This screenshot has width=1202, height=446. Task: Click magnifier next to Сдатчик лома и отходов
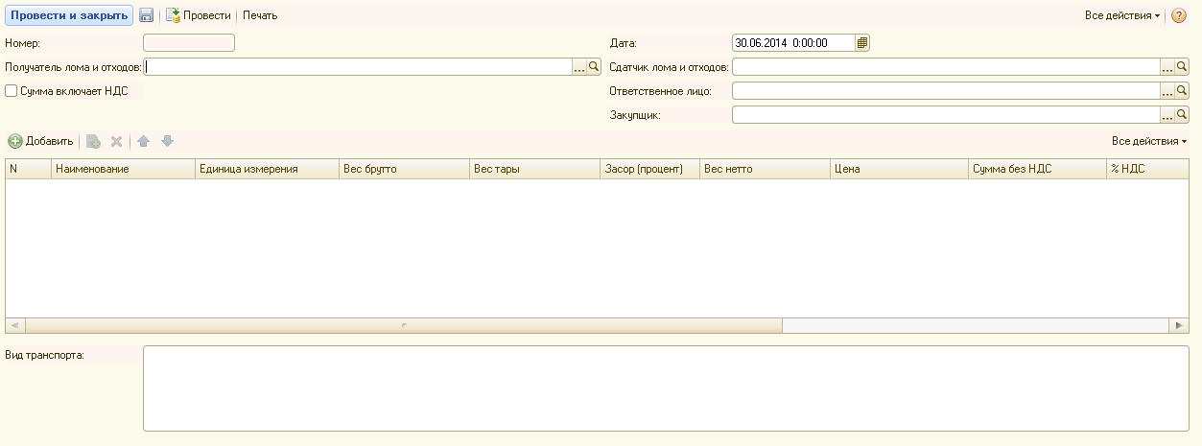(1182, 67)
